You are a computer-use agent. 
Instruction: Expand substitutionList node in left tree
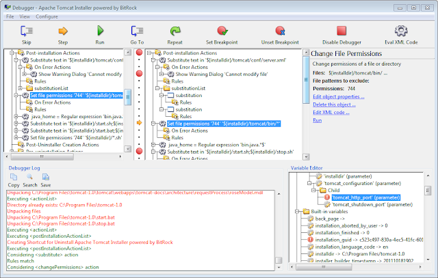20,88
